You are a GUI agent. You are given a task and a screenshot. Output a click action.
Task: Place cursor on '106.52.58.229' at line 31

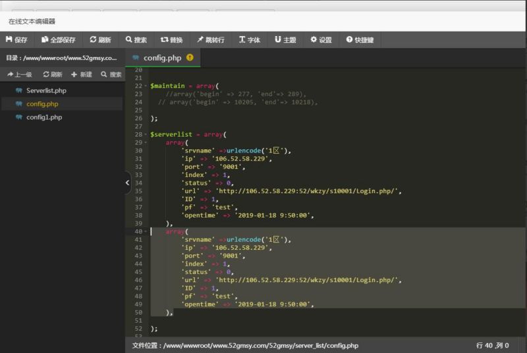[x=240, y=158]
